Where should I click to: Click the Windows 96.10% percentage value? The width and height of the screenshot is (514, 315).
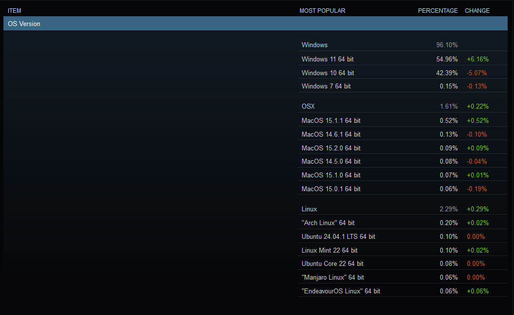[447, 45]
